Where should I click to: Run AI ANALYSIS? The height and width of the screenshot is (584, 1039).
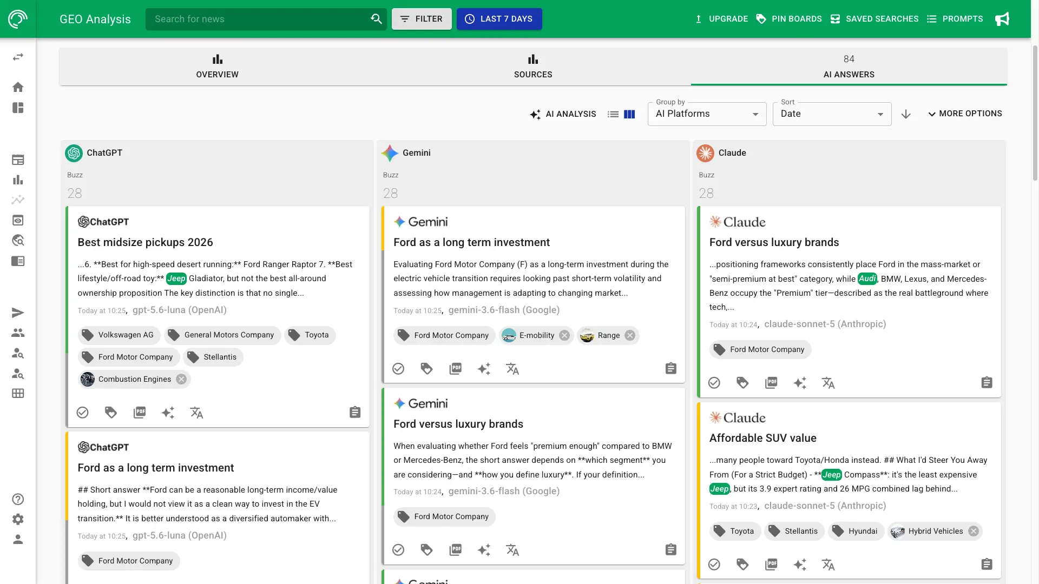[x=563, y=114]
